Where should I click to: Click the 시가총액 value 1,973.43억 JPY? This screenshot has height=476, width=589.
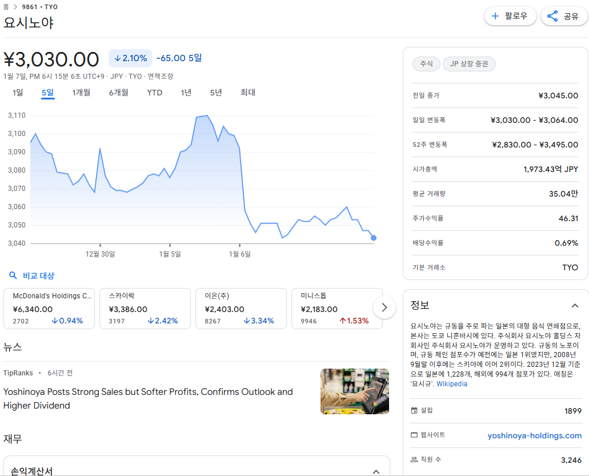pyautogui.click(x=551, y=170)
